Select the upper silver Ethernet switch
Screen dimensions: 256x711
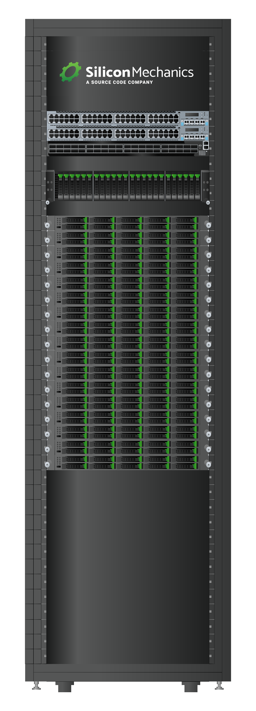pos(128,119)
